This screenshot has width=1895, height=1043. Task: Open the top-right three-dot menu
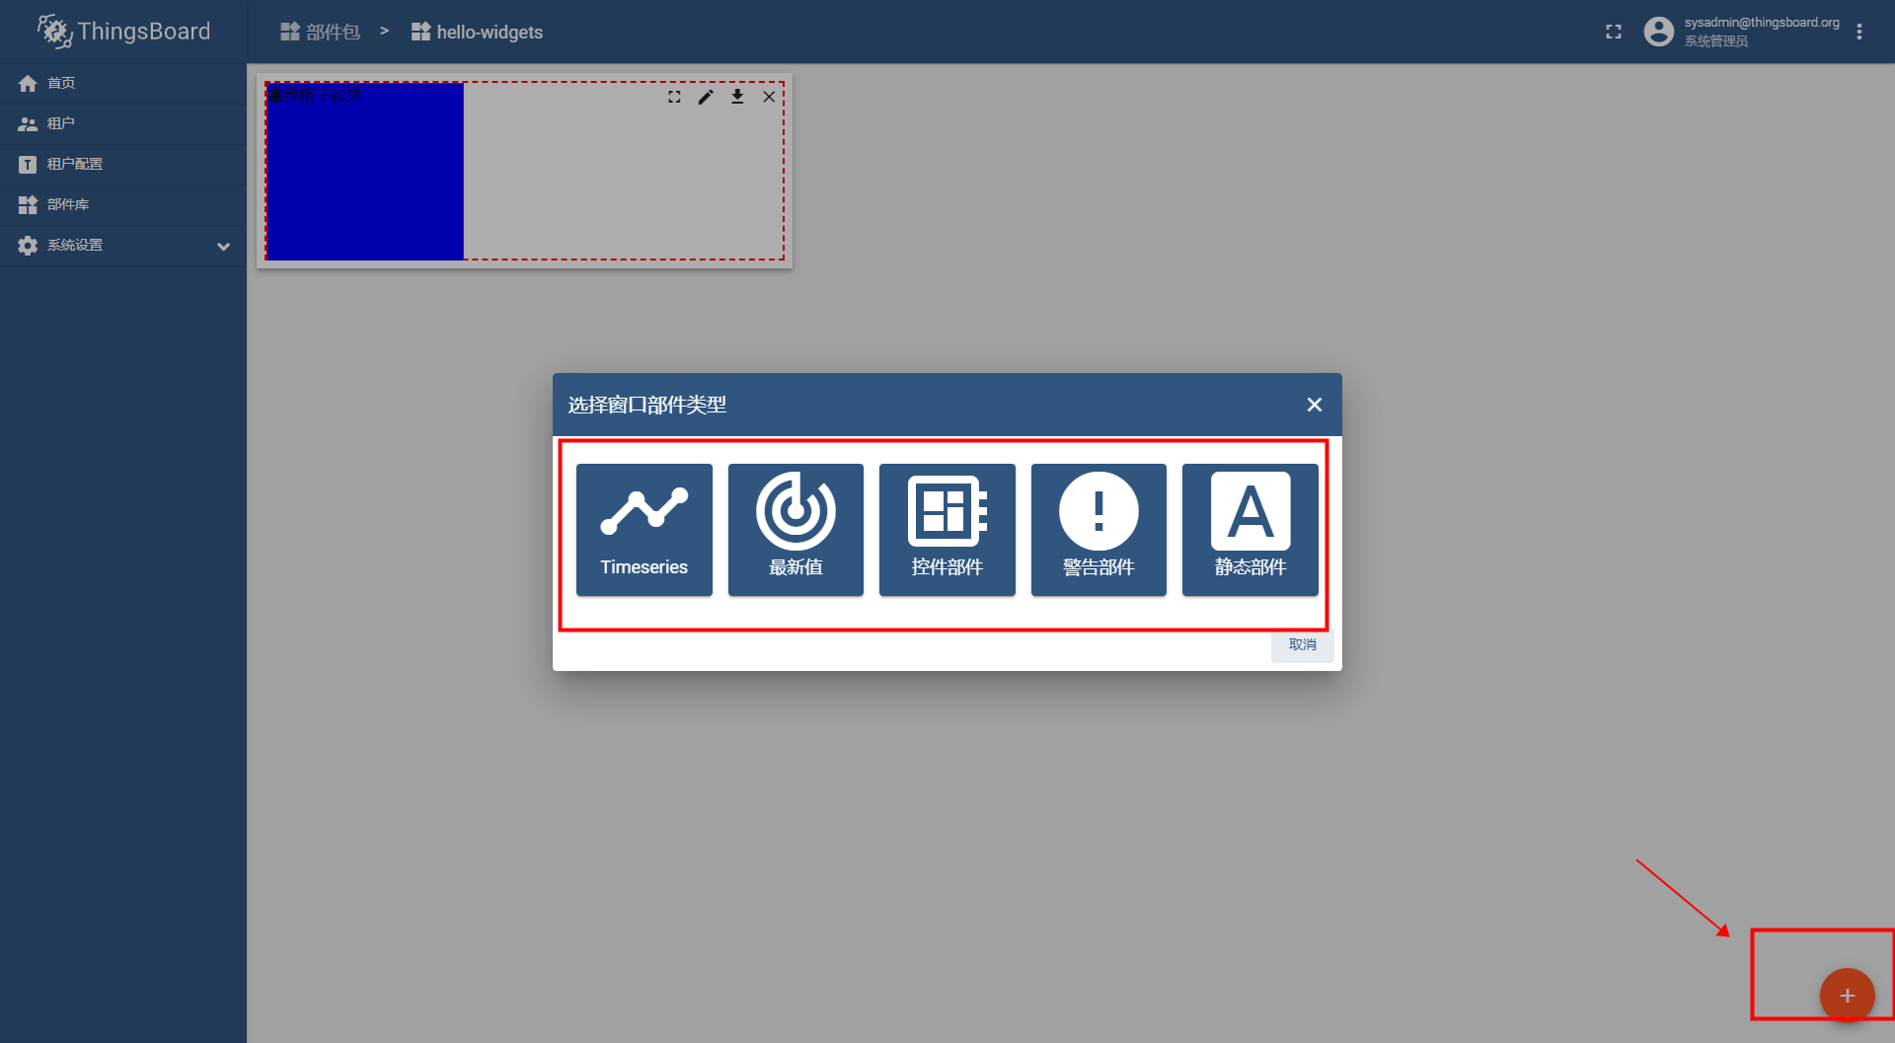[1859, 32]
